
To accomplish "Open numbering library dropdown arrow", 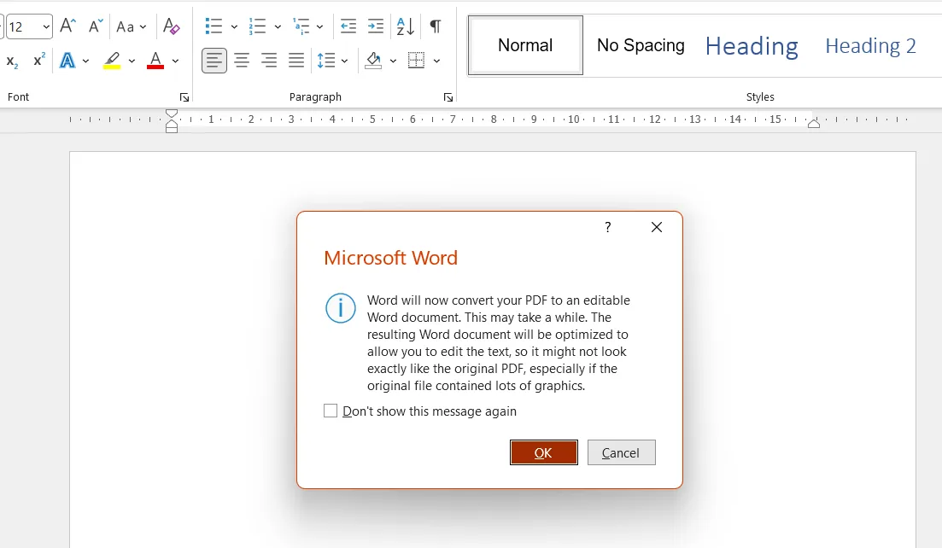I will point(278,26).
